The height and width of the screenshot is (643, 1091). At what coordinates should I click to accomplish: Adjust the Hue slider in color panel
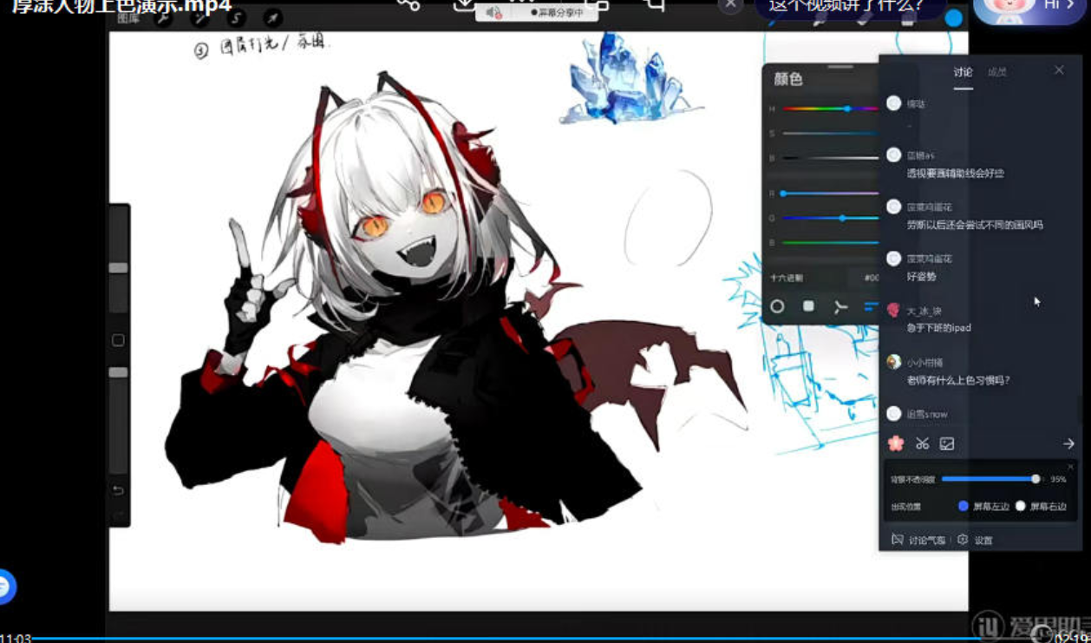[x=831, y=108]
